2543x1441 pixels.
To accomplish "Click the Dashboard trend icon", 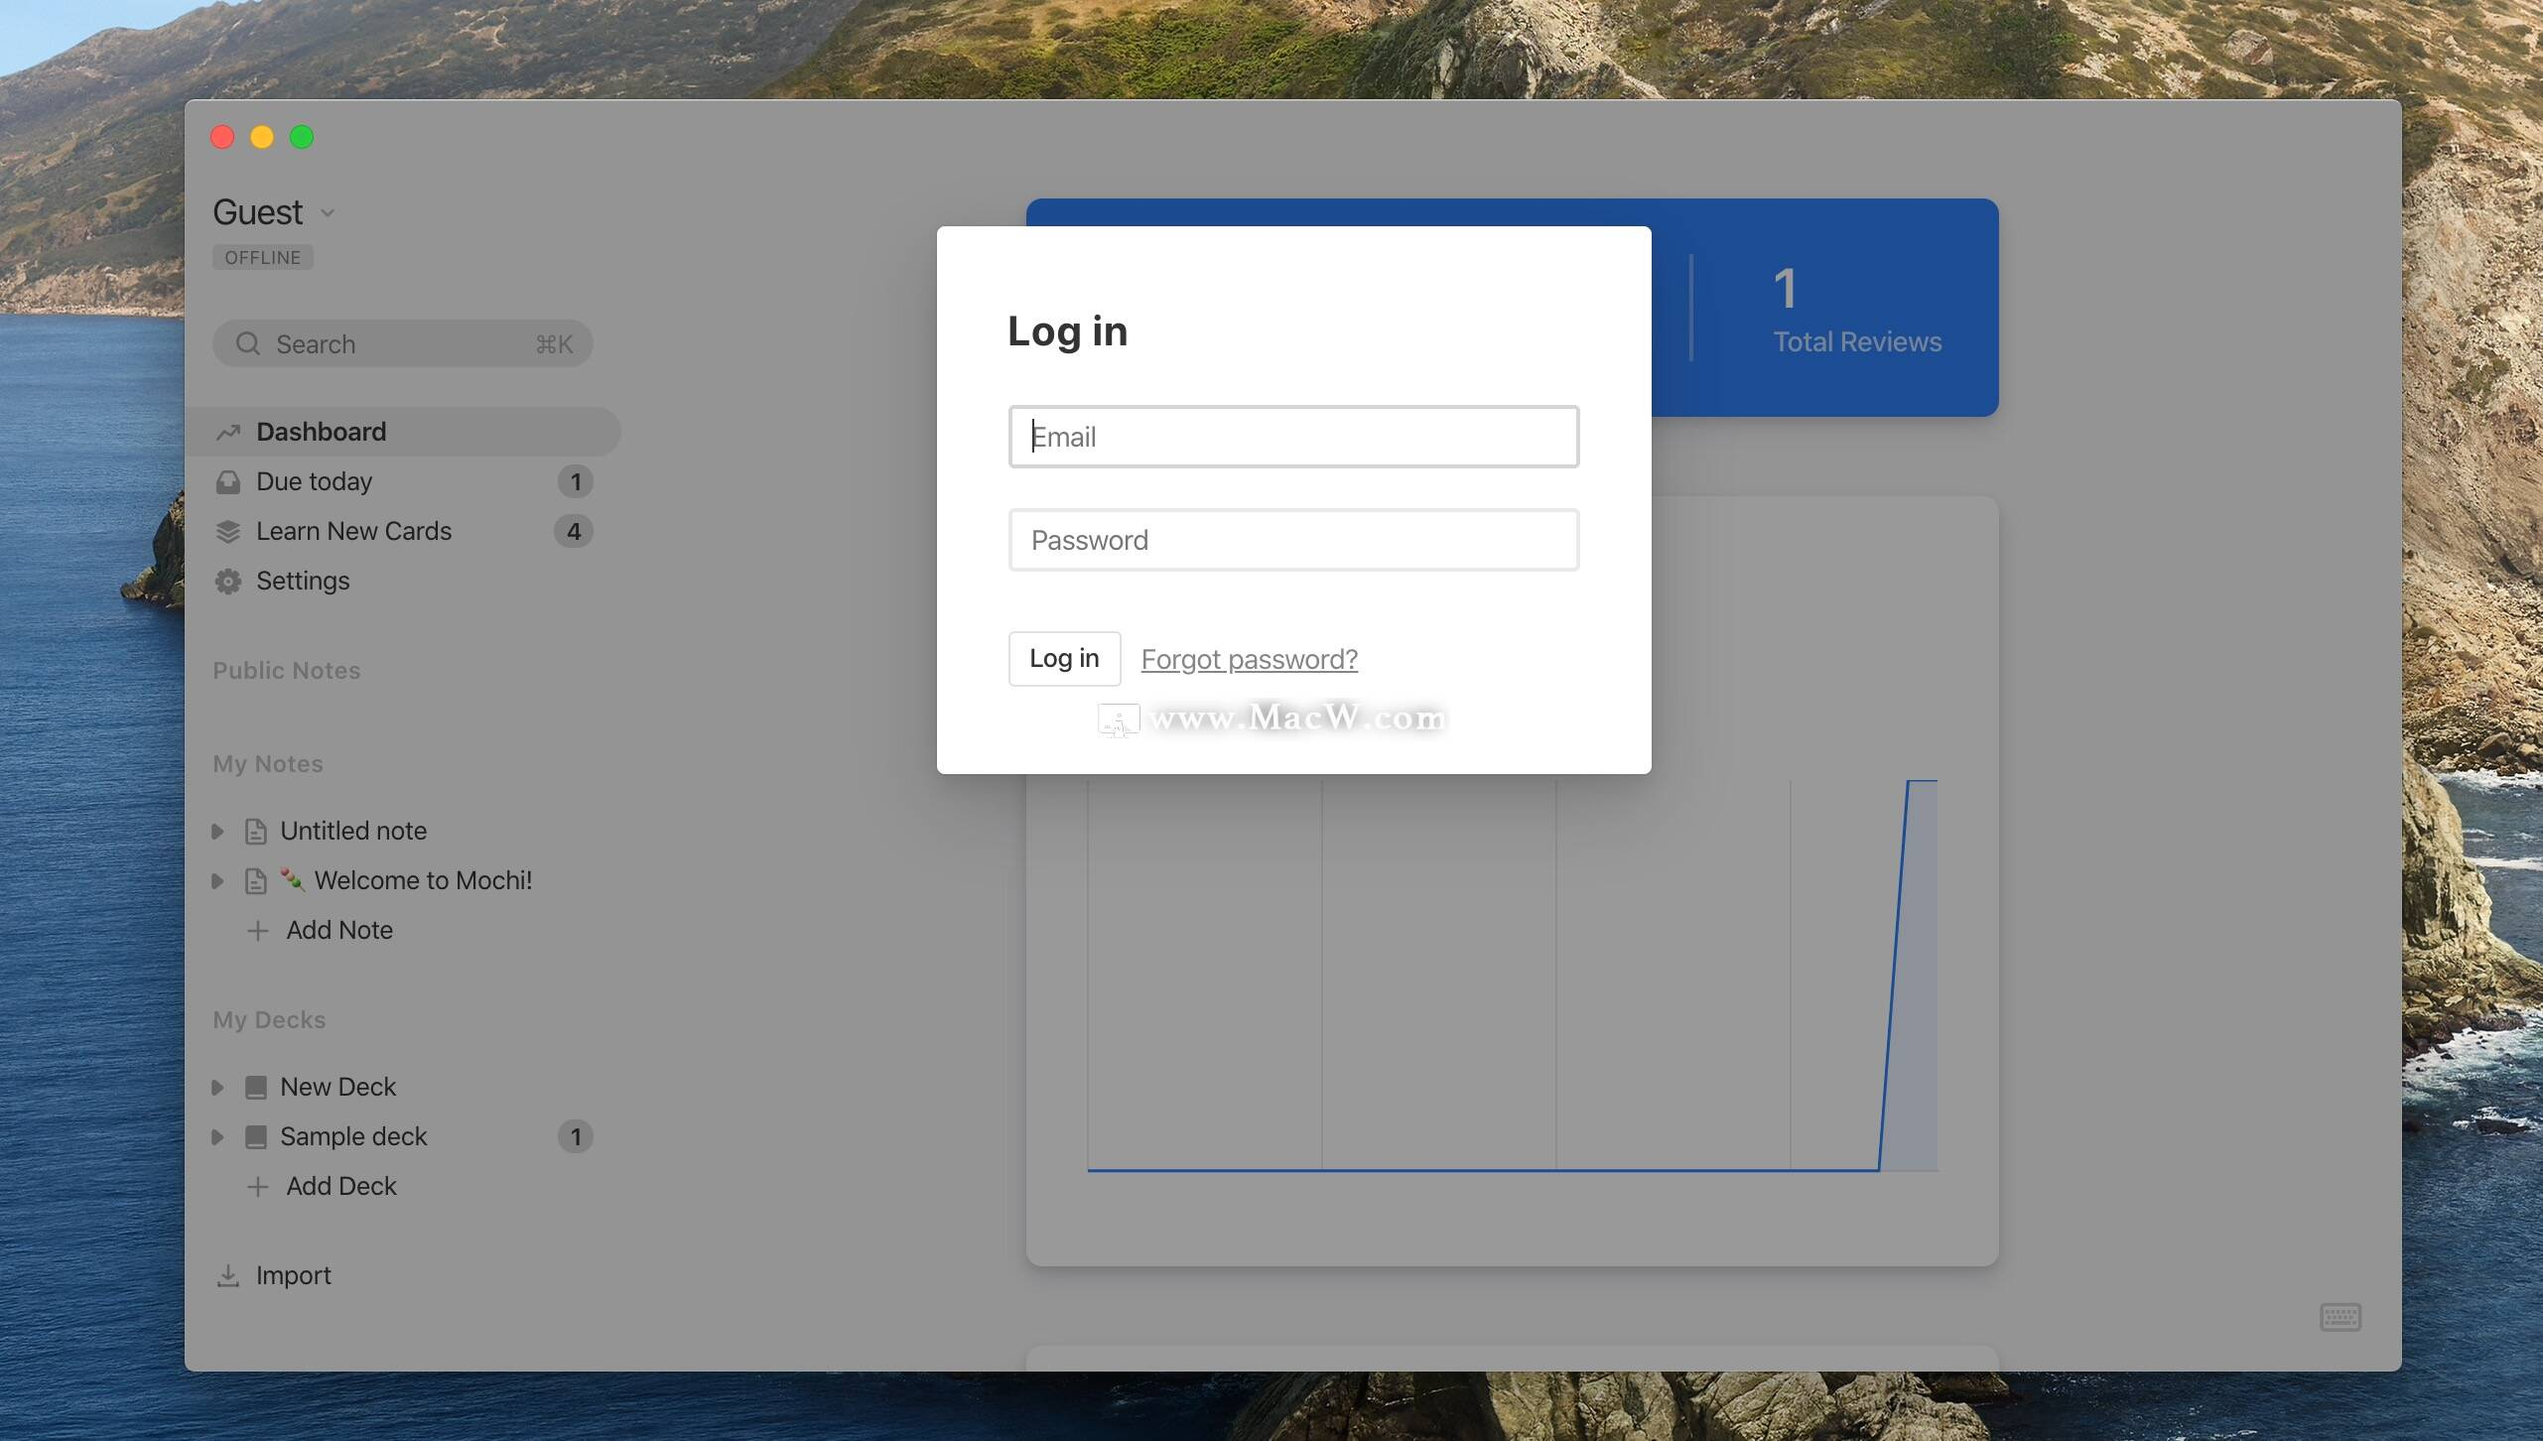I will coord(228,433).
